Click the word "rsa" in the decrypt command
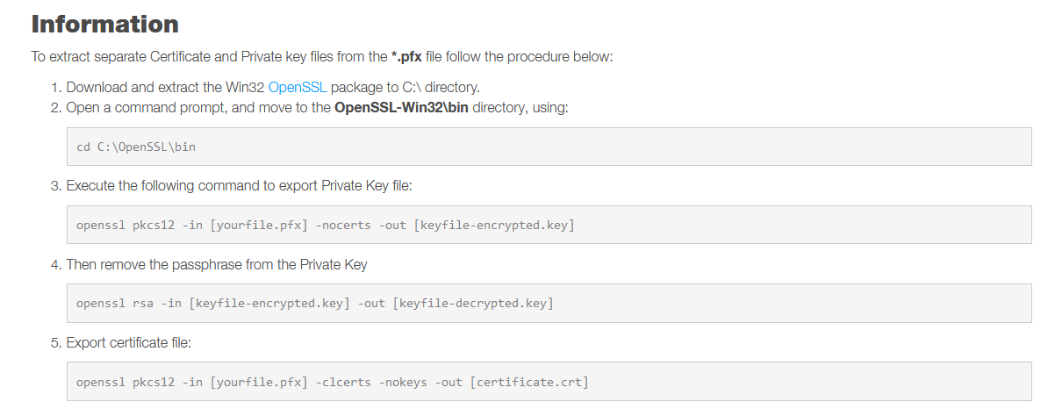 147,304
